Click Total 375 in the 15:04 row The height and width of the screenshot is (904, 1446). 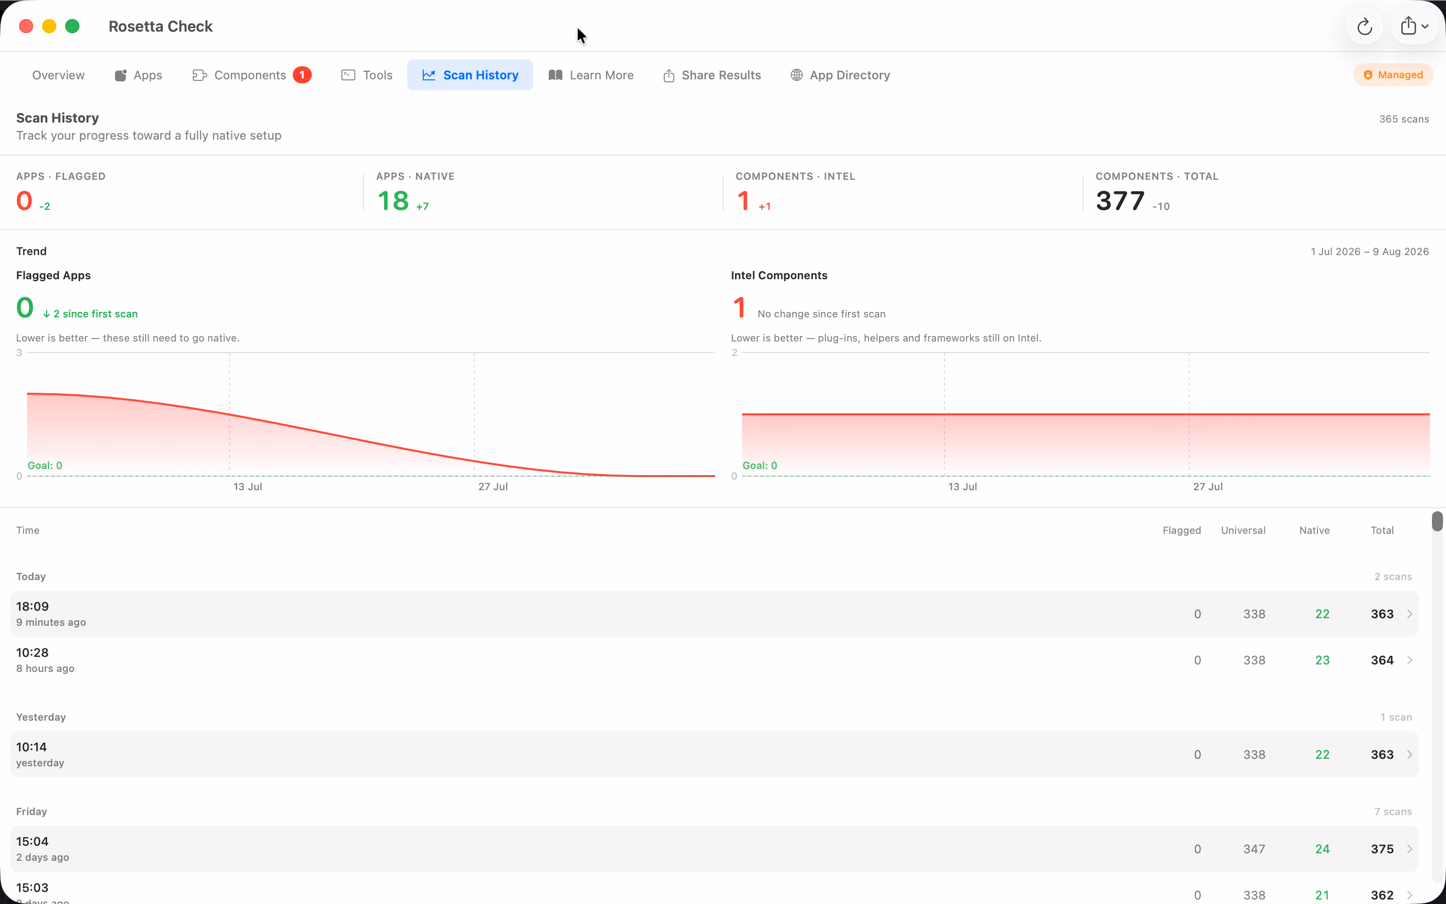1382,849
